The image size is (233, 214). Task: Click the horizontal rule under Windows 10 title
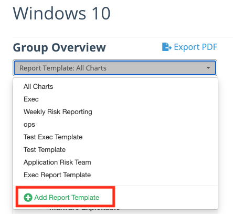pos(123,37)
